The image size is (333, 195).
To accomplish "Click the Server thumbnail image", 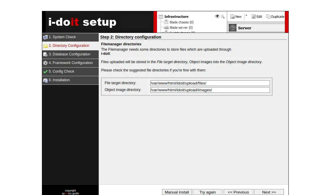I will (233, 28).
